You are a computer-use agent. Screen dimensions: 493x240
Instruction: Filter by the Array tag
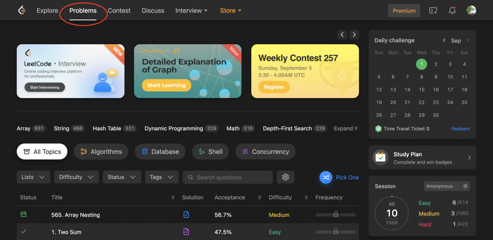coord(31,128)
